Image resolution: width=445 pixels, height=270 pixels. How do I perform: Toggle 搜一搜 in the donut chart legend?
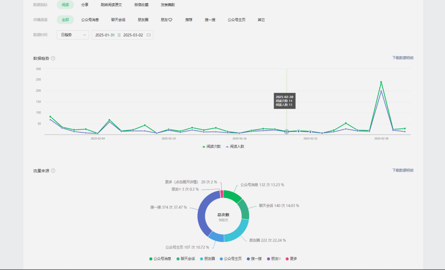[x=254, y=259]
